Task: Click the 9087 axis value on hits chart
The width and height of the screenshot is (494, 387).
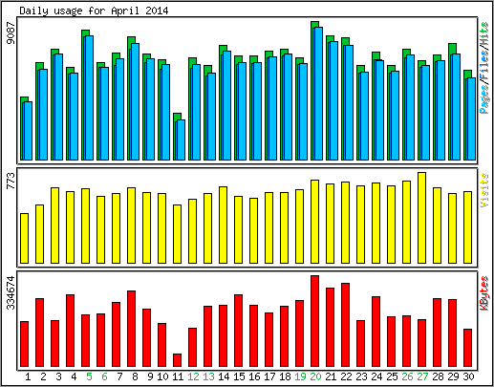Action: pyautogui.click(x=11, y=33)
